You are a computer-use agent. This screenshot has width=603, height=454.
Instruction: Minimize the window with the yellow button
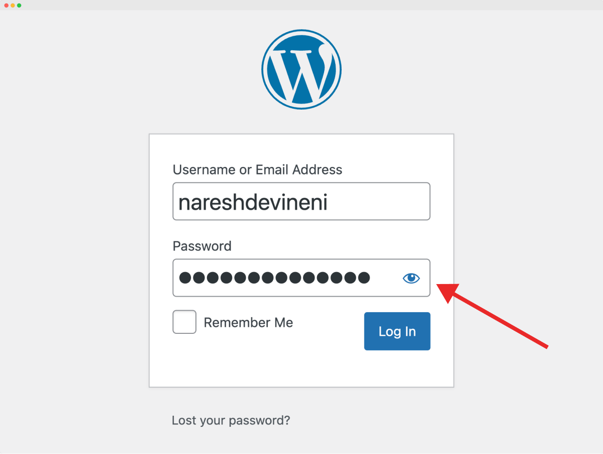(13, 5)
